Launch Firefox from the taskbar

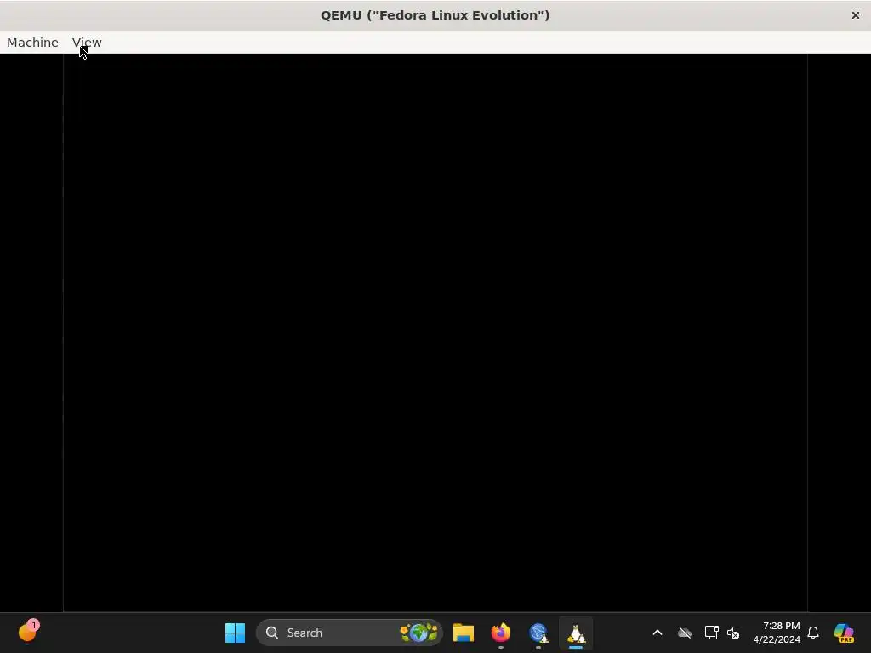500,633
